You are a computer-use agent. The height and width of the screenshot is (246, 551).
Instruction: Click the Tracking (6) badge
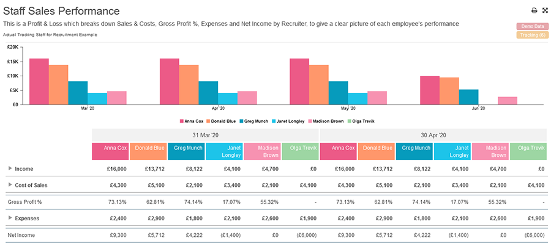531,35
